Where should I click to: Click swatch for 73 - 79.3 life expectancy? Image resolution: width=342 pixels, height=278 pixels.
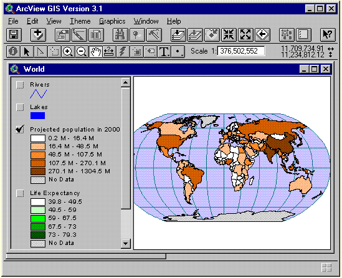coord(38,235)
